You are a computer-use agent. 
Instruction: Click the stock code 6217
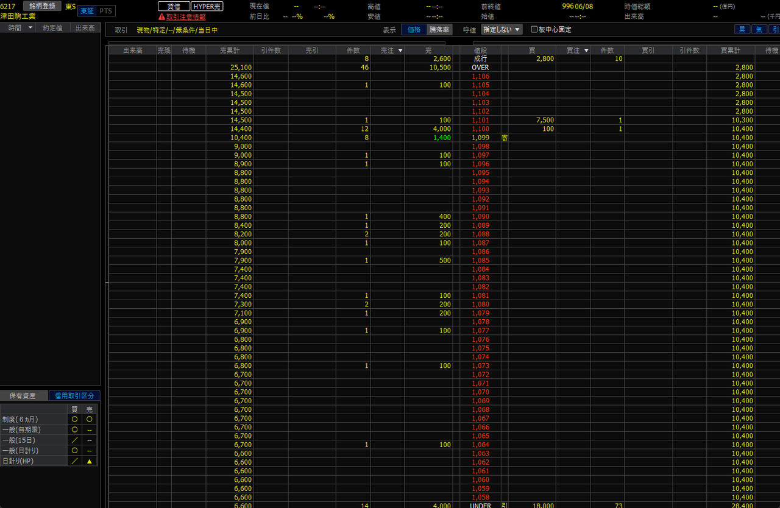pyautogui.click(x=8, y=6)
